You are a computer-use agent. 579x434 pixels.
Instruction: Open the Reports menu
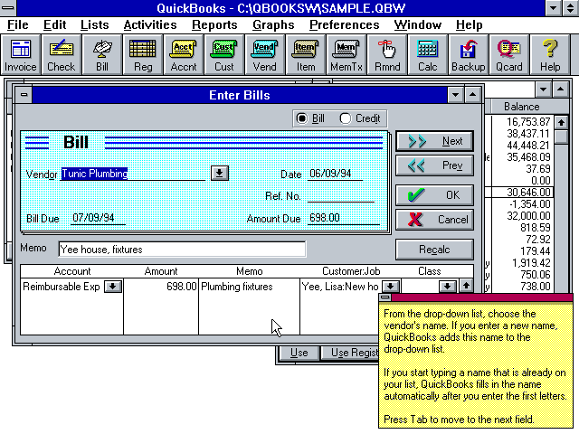coord(214,24)
